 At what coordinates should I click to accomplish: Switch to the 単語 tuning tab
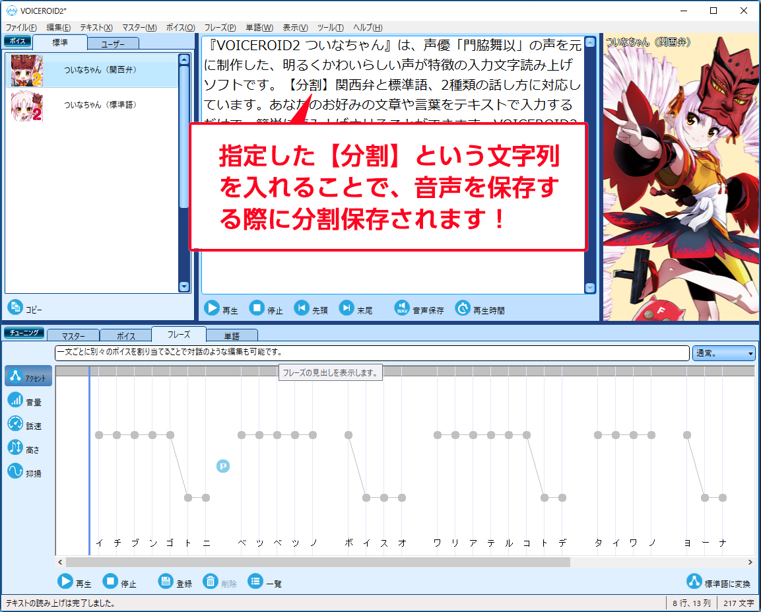232,335
